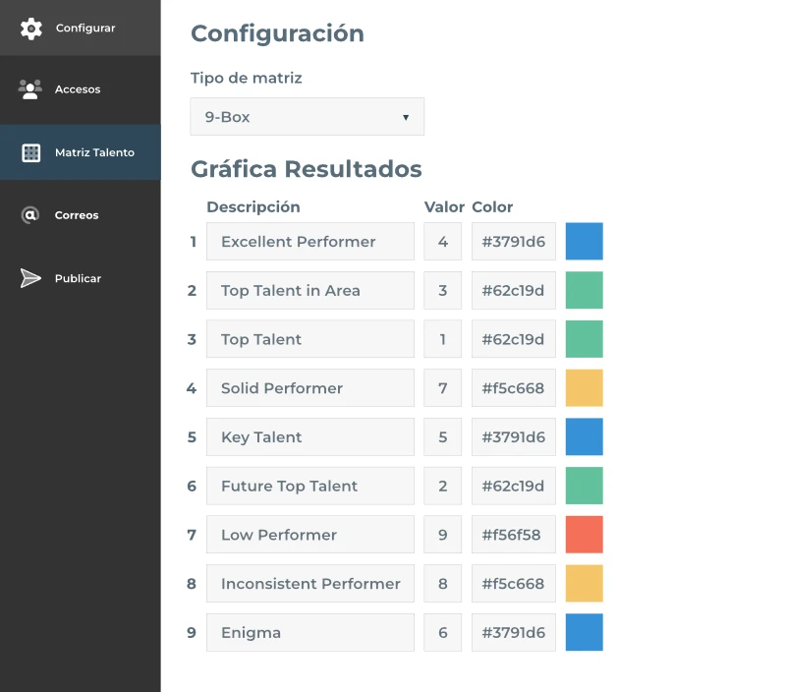
Task: Click the at-sign icon beside Correos
Action: (30, 215)
